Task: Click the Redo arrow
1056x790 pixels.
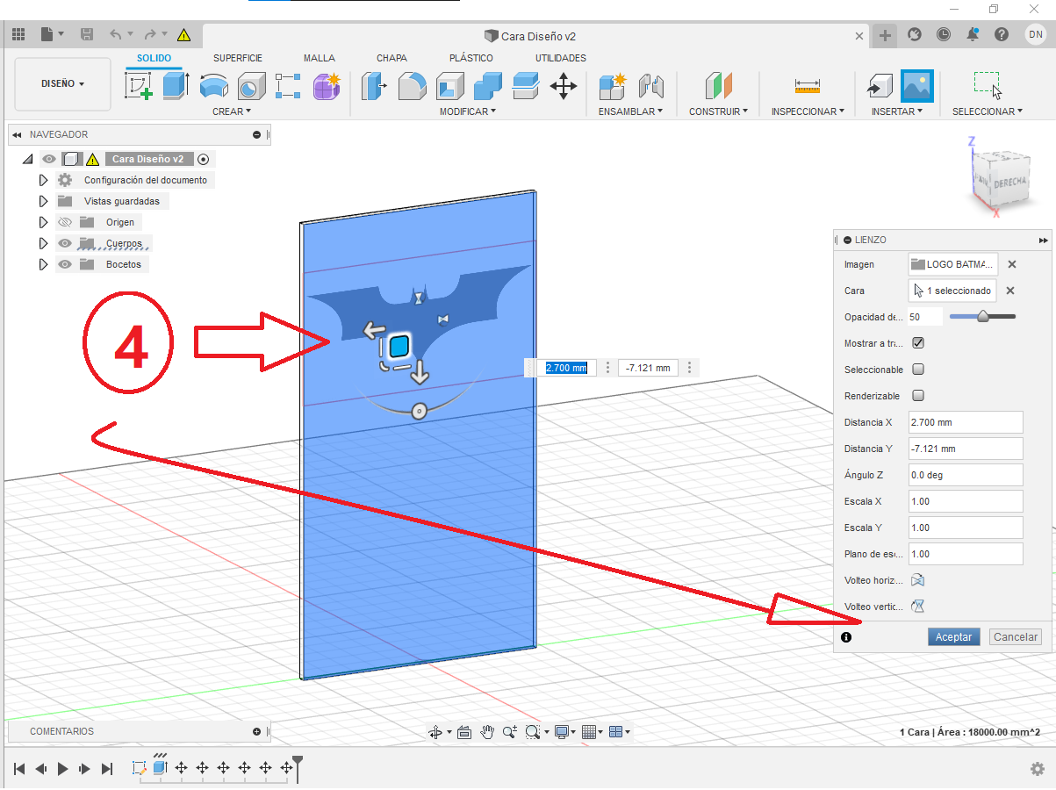Action: pyautogui.click(x=150, y=35)
